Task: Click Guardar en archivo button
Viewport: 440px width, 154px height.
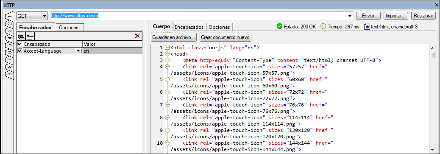Action: click(x=174, y=37)
